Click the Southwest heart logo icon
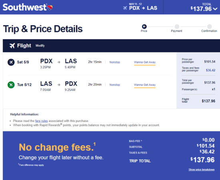Screen dimensions: 220x180 click(x=50, y=8)
